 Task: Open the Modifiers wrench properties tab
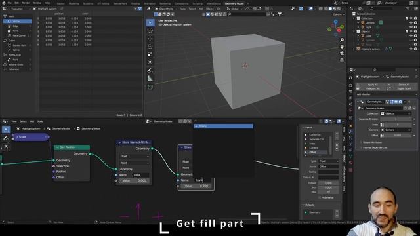tap(350, 132)
